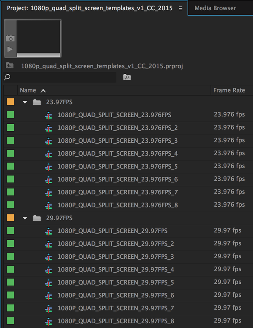Screen dimensions: 253x328
Task: Select the 23.97FPS folder icon
Action: [37, 102]
